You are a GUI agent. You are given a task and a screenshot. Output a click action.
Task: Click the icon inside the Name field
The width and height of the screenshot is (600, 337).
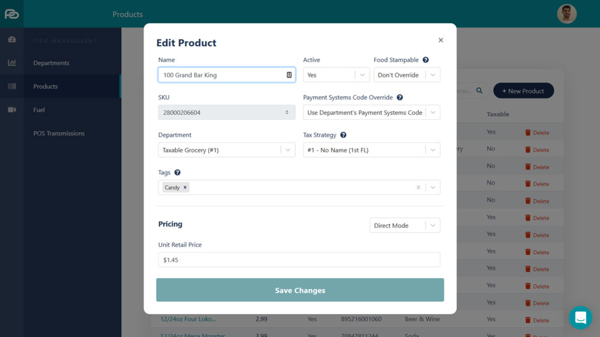(289, 75)
